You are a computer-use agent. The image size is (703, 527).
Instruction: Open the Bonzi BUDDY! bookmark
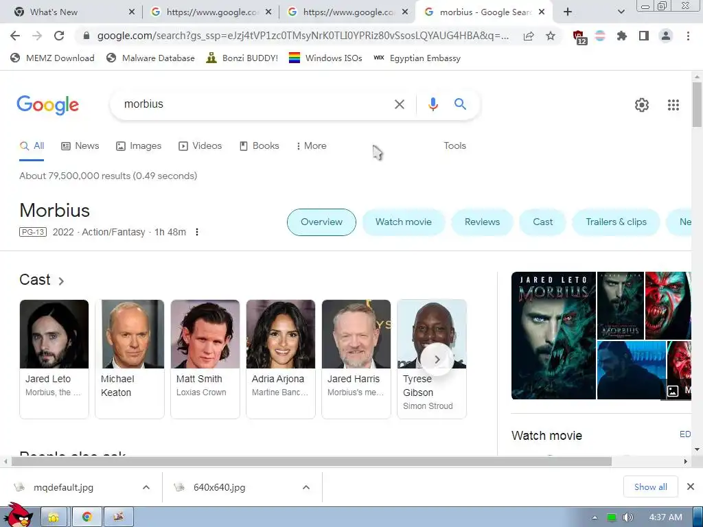pos(242,58)
